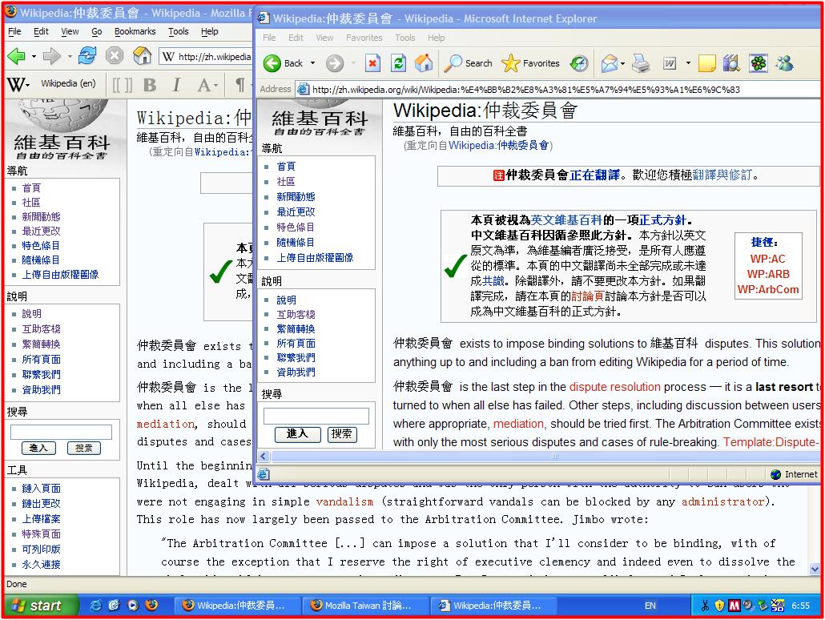Click the Internet Explorer Stop icon
Screen dimensions: 825x620
click(372, 63)
